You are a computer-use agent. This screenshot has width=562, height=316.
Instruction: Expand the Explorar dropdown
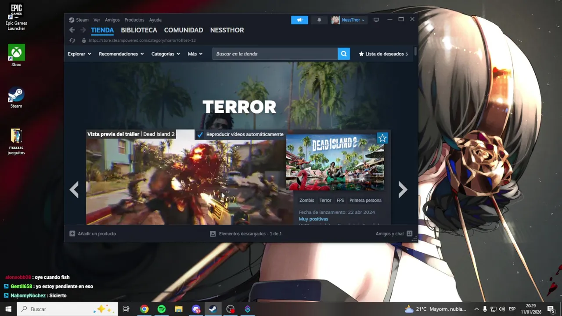[79, 54]
